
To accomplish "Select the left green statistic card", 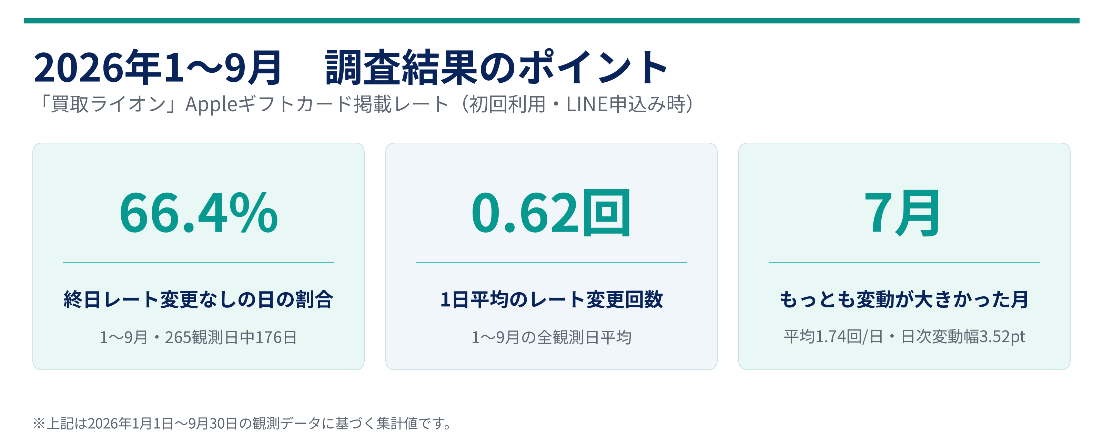I will pyautogui.click(x=198, y=256).
